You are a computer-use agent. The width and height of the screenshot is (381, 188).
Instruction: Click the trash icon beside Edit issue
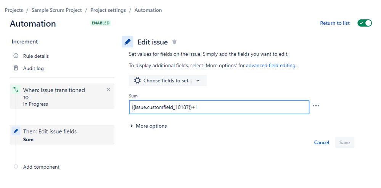click(x=174, y=42)
